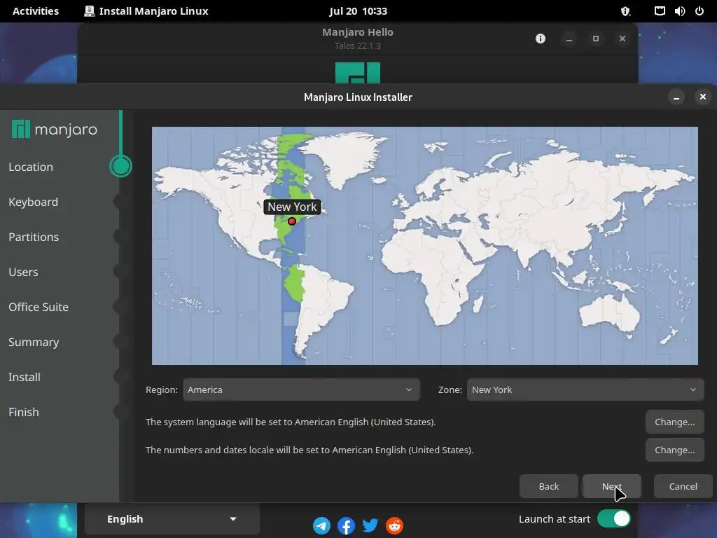Select the Partitions step in sidebar

point(34,237)
